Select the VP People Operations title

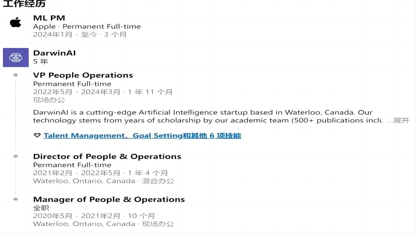[x=83, y=75]
